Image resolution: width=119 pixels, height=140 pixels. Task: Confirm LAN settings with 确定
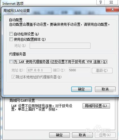pyautogui.click(x=81, y=89)
